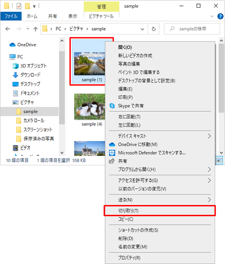Viewport: 225px width, 264px height.
Task: Choose 新しいビデオの作成 from context menu
Action: pyautogui.click(x=160, y=55)
